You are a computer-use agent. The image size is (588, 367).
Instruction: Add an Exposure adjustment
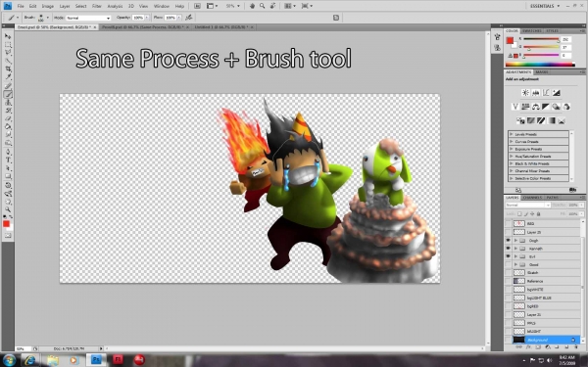[x=556, y=93]
